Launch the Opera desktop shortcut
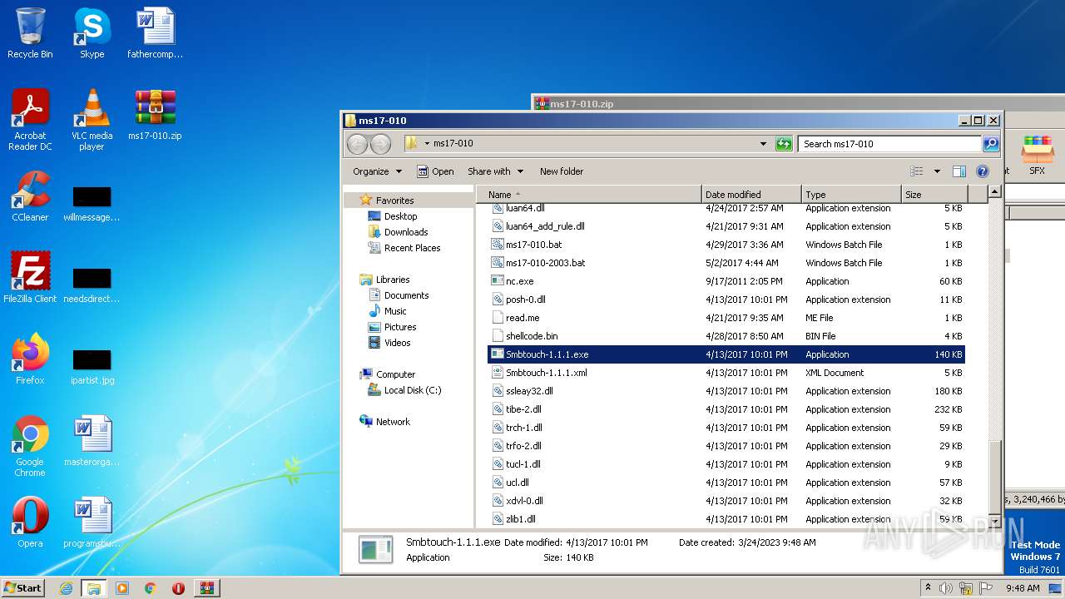This screenshot has width=1065, height=599. (30, 522)
